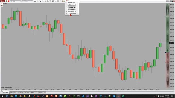
Task: Open the chart interval dropdown in toolbar
Action: pos(28,1)
